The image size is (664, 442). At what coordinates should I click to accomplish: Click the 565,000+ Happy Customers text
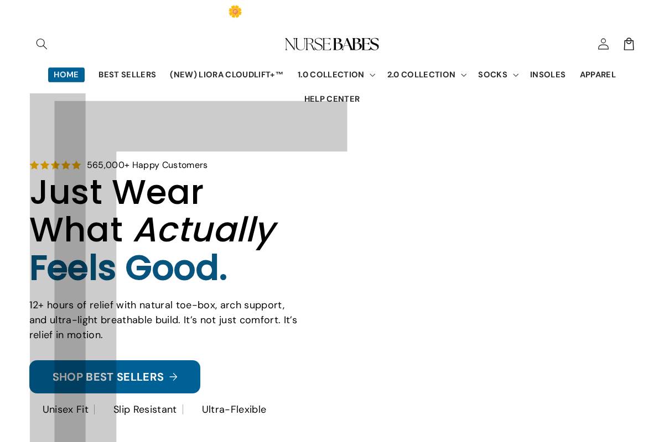point(147,165)
